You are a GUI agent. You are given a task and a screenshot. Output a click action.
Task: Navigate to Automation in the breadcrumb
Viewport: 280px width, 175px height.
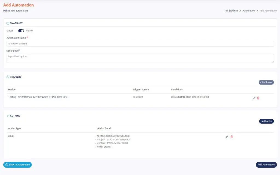[248, 11]
